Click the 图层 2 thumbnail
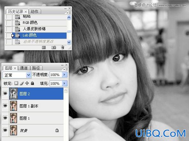The image size is (189, 141). (x=14, y=94)
